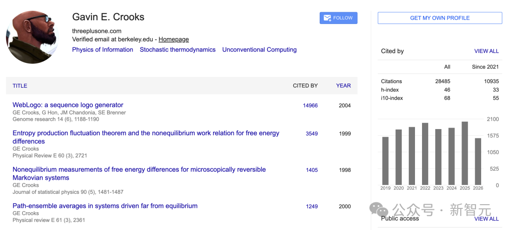Image resolution: width=507 pixels, height=230 pixels.
Task: Open Gavin E. Crooks profile photo
Action: pyautogui.click(x=32, y=37)
